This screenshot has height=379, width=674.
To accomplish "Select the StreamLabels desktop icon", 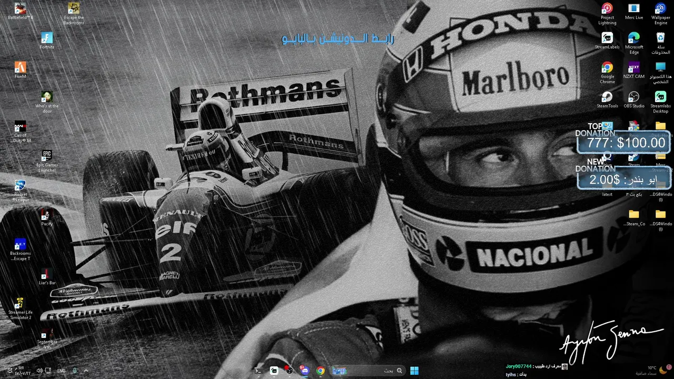I will (607, 41).
